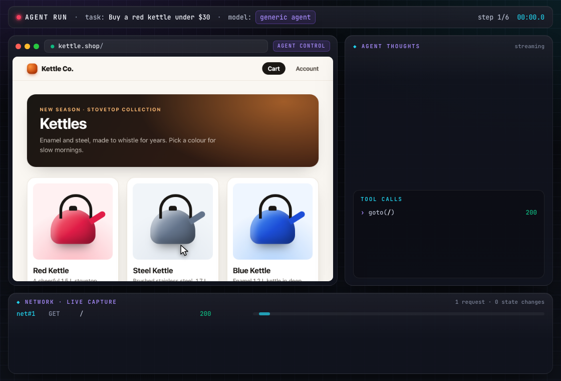Click the chevron before goto(/) tool call
The width and height of the screenshot is (561, 381).
coord(363,213)
